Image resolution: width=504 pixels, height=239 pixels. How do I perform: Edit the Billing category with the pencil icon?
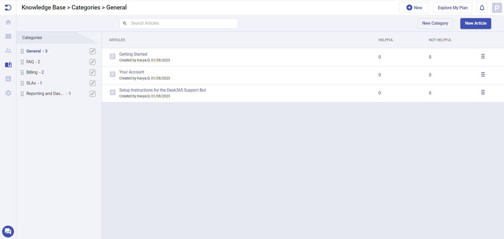tap(92, 73)
